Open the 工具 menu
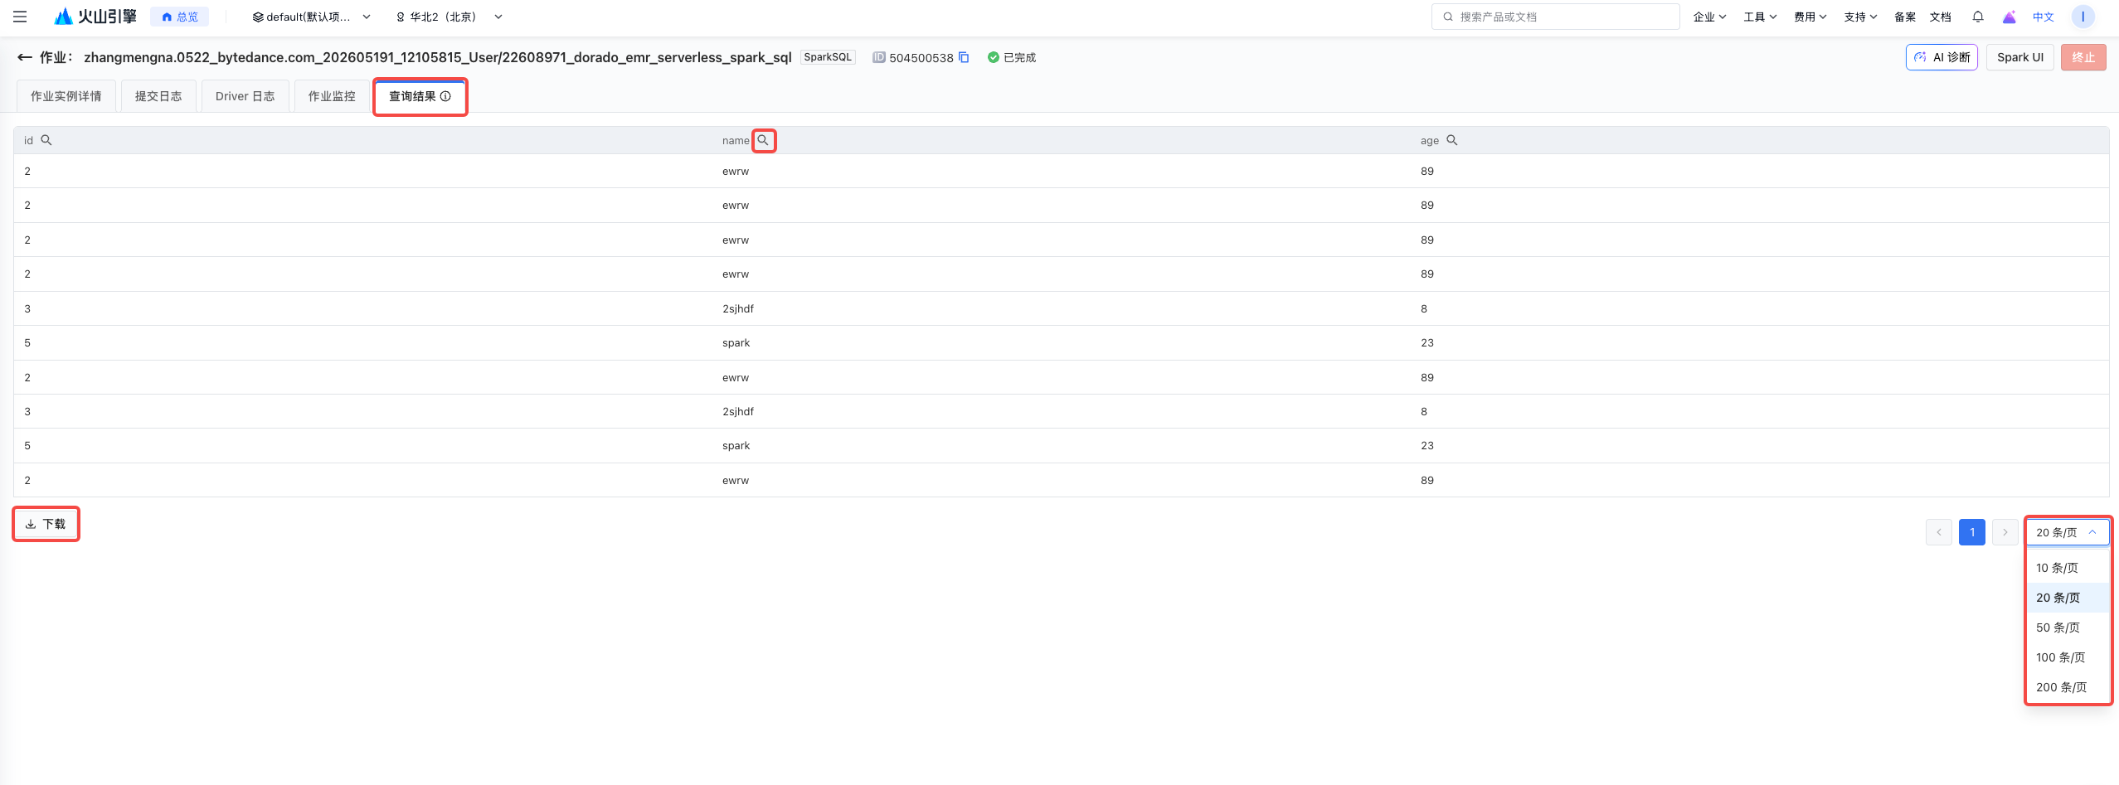2119x785 pixels. pos(1760,17)
